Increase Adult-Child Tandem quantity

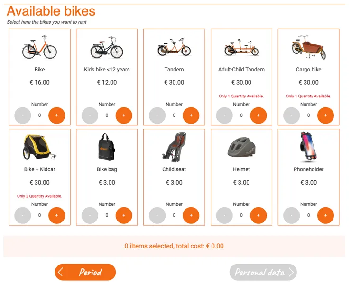click(259, 115)
